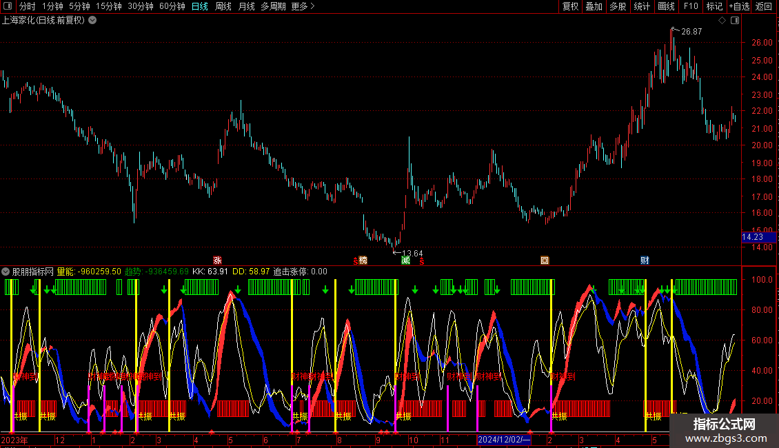The height and width of the screenshot is (448, 779).
Task: Select the 60分钟 period tab
Action: click(x=172, y=6)
